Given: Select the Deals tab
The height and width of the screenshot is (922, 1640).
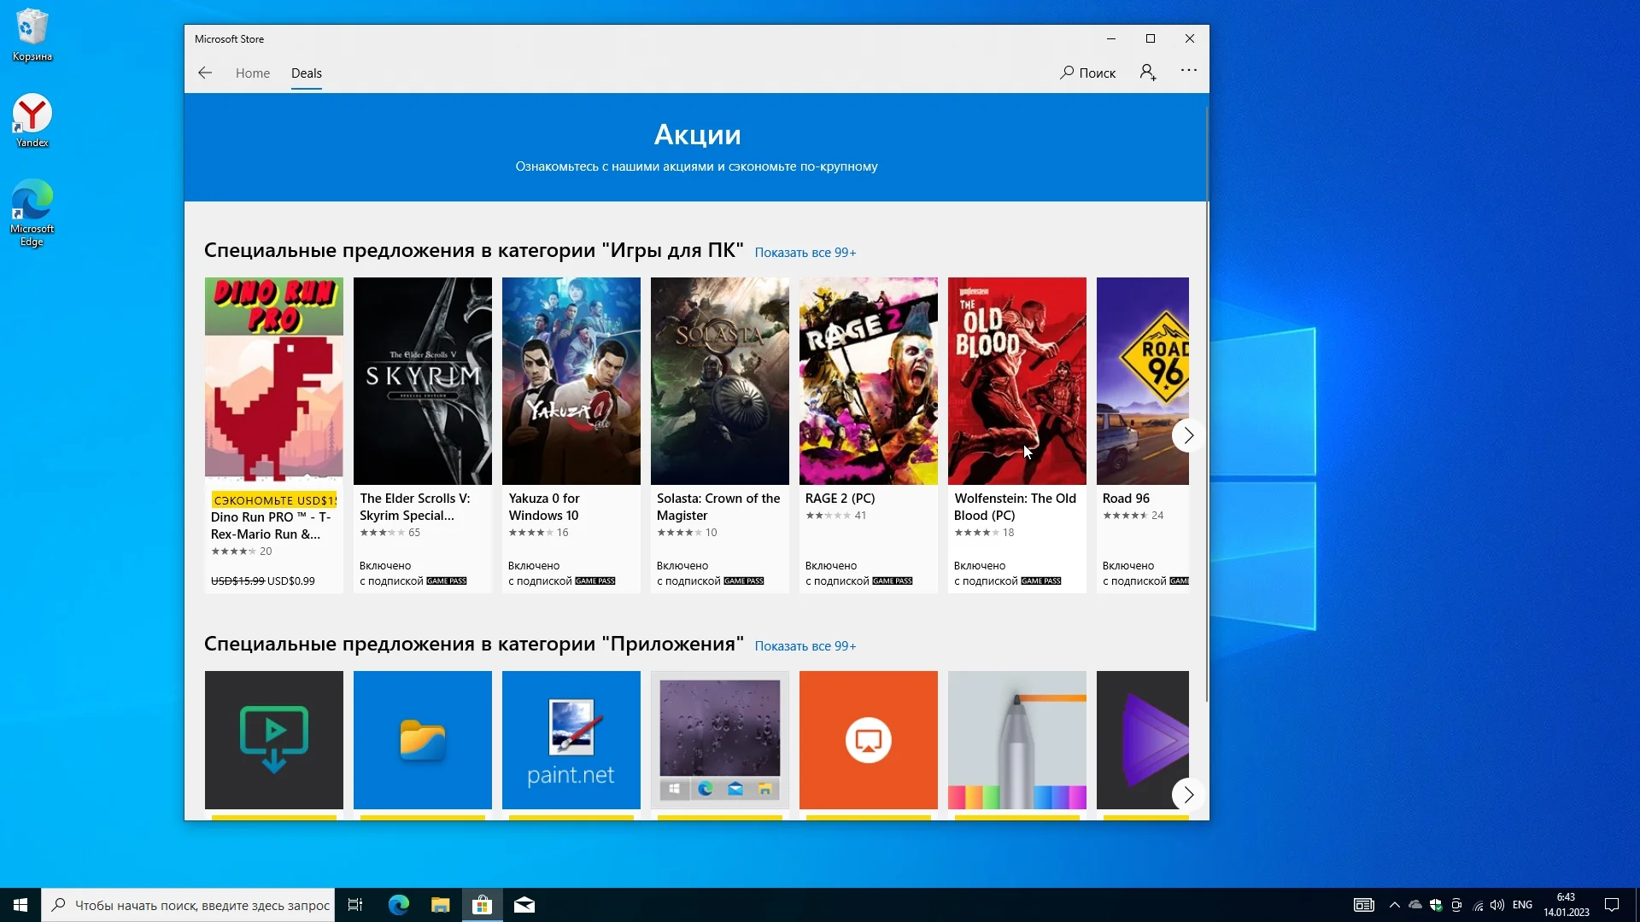Looking at the screenshot, I should pyautogui.click(x=306, y=73).
